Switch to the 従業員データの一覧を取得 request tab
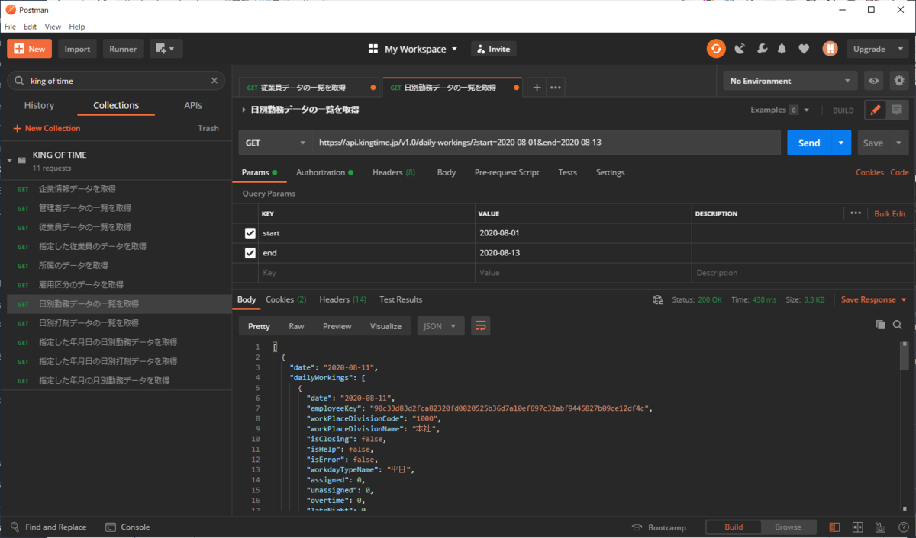 (x=310, y=88)
